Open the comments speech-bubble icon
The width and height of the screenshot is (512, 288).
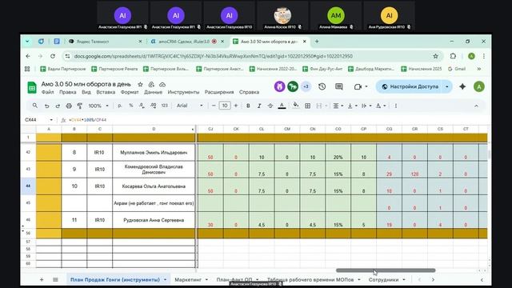[339, 86]
